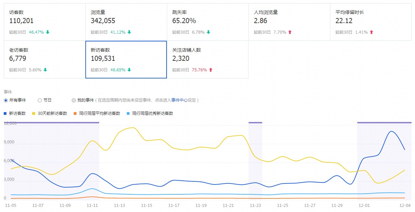This screenshot has height=212, width=415.
Task: Click the yellow 30天前新访客数 legend swatch
Action: (34, 113)
